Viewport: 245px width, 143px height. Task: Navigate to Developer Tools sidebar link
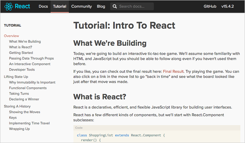click(22, 69)
